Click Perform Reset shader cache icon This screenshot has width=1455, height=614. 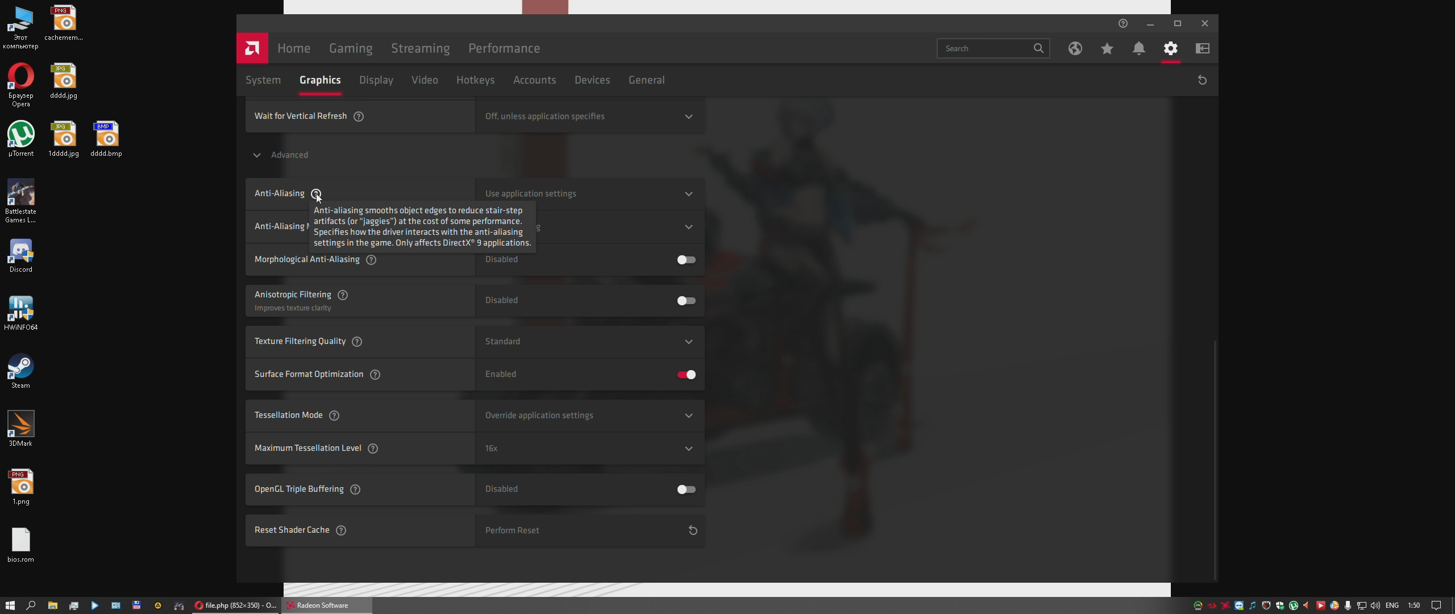[693, 530]
